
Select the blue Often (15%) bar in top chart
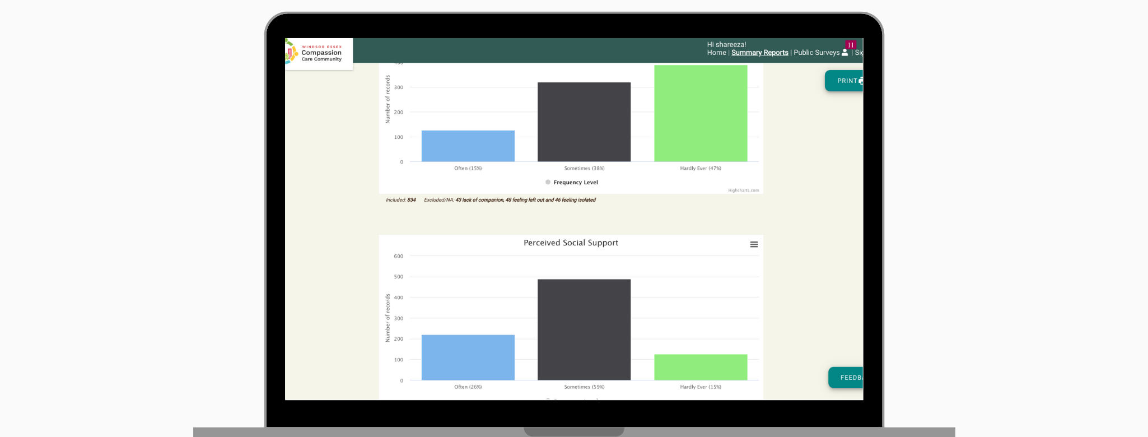468,146
